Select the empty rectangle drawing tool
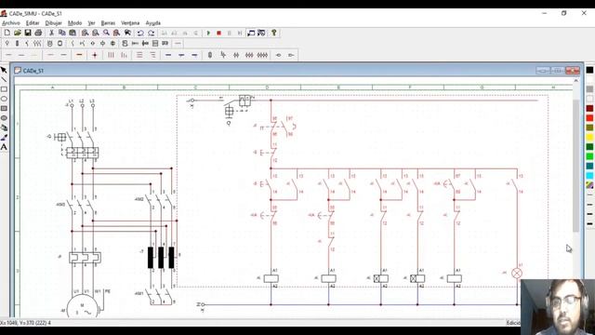Viewport: 595px width, 335px height. [x=4, y=89]
